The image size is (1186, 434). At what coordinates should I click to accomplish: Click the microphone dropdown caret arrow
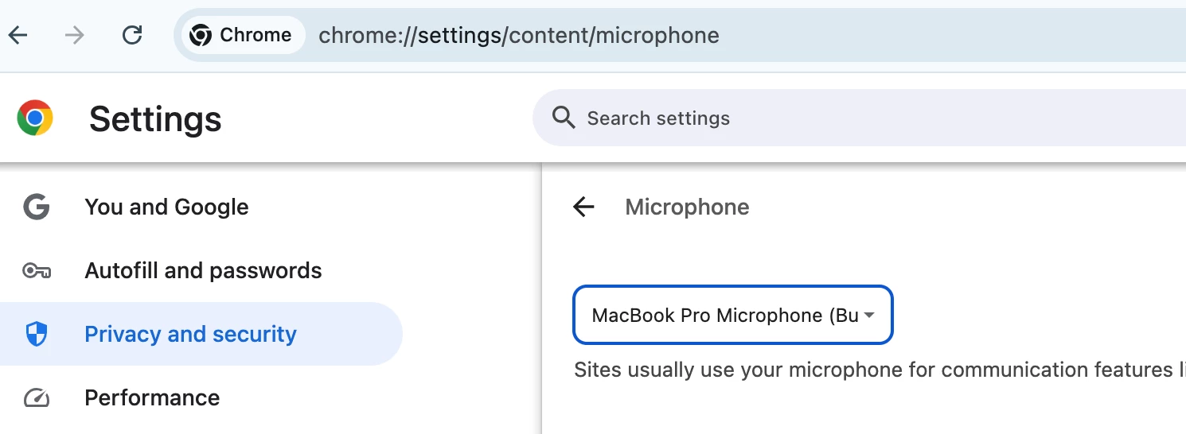coord(869,316)
